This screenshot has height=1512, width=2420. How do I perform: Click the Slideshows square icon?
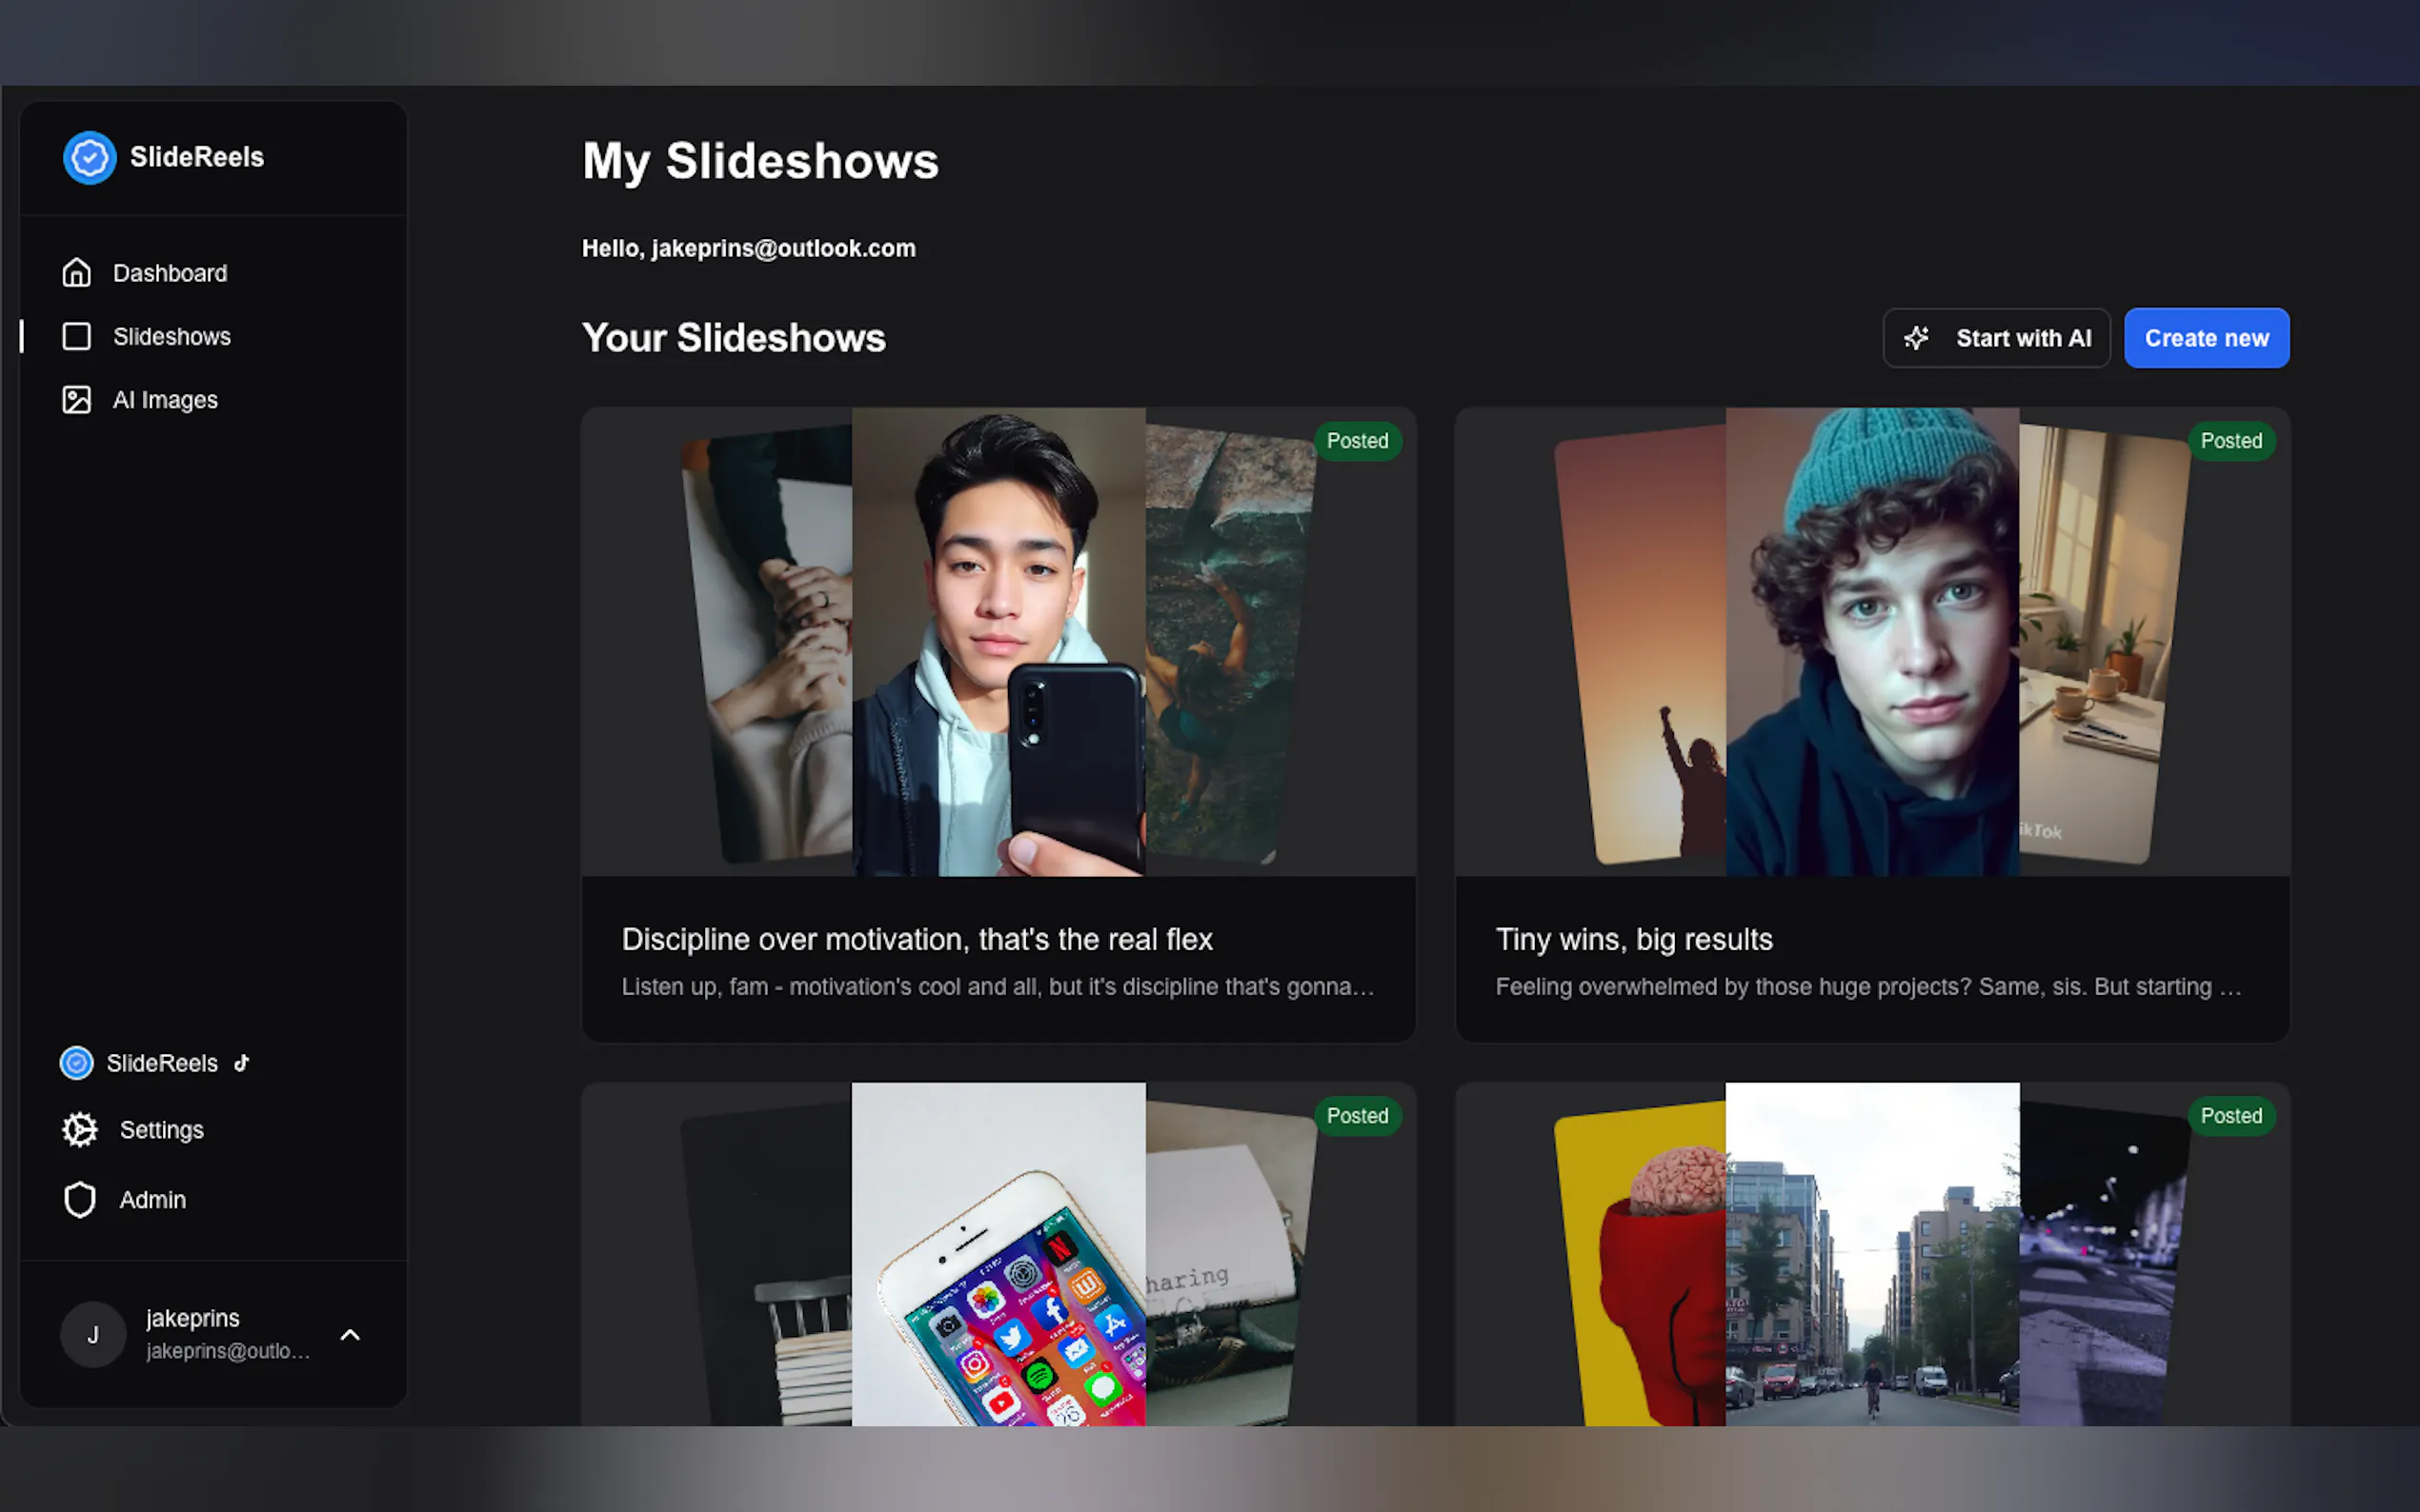[x=76, y=336]
